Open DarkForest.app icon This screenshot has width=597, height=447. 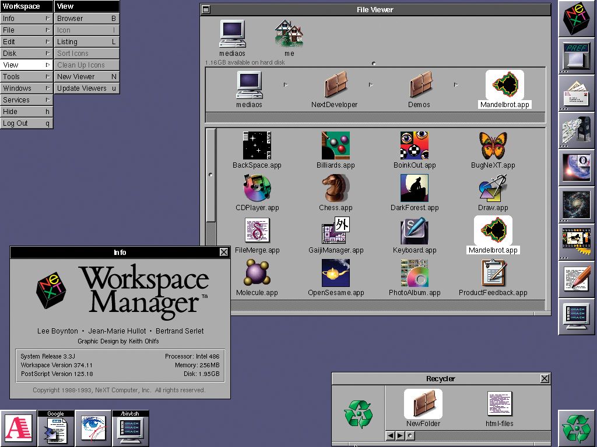pos(415,188)
